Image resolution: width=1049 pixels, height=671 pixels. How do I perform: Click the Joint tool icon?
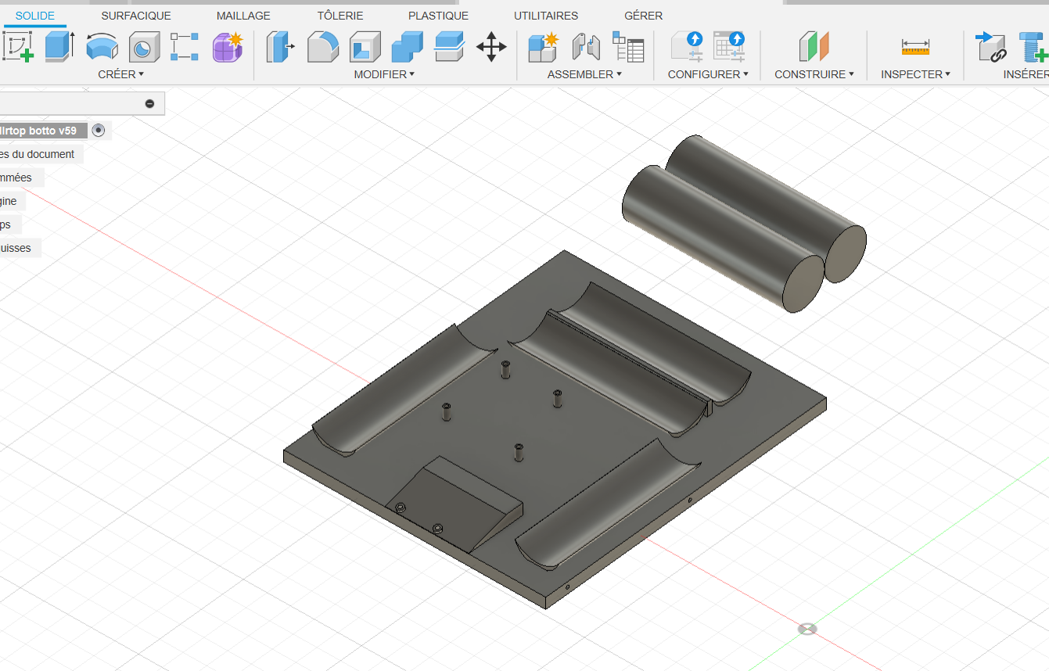tap(586, 47)
